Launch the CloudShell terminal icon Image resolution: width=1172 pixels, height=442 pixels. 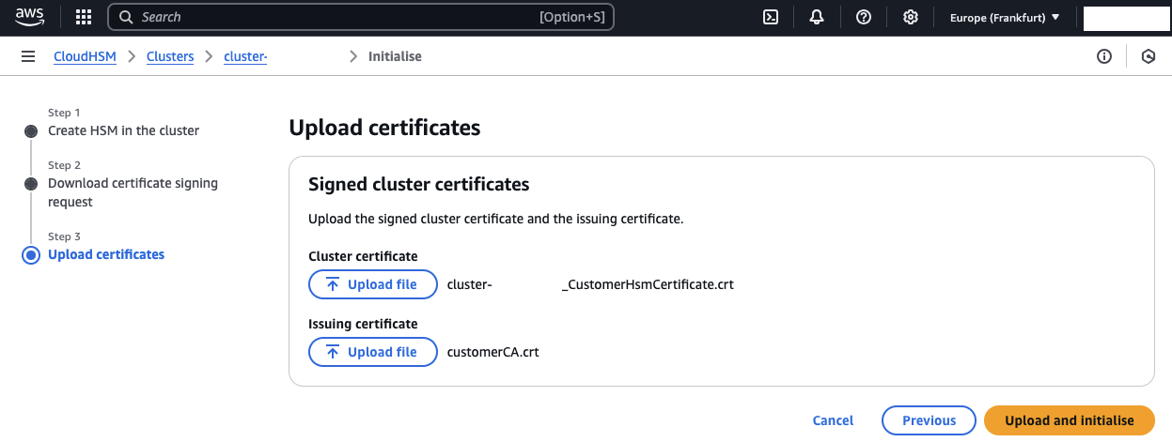(771, 17)
